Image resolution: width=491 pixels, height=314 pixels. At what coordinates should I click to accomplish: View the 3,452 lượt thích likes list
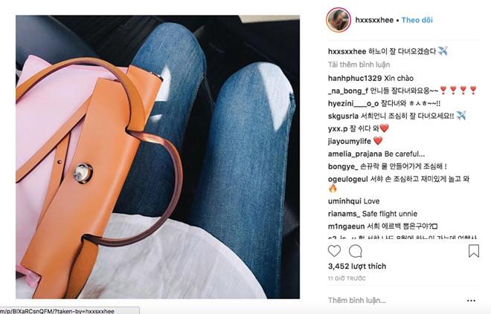coord(357,266)
